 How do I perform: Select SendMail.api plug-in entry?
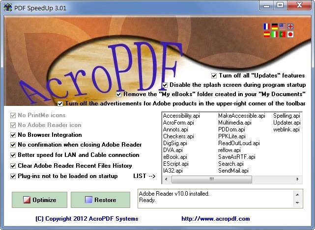pyautogui.click(x=233, y=171)
